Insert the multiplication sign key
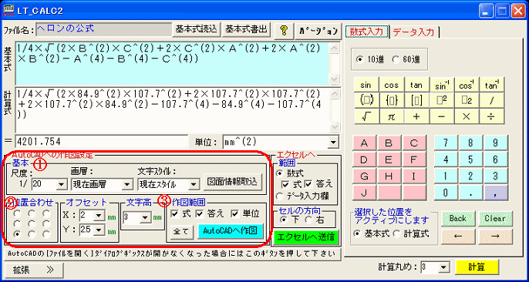529x282 pixels. click(467, 116)
